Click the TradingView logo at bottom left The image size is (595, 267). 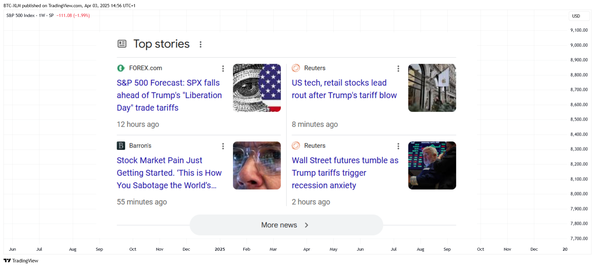(x=21, y=260)
